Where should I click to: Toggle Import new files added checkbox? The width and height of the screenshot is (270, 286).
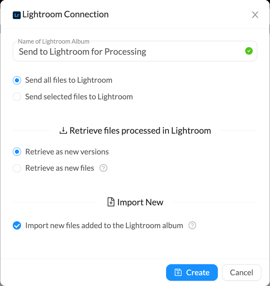(17, 226)
